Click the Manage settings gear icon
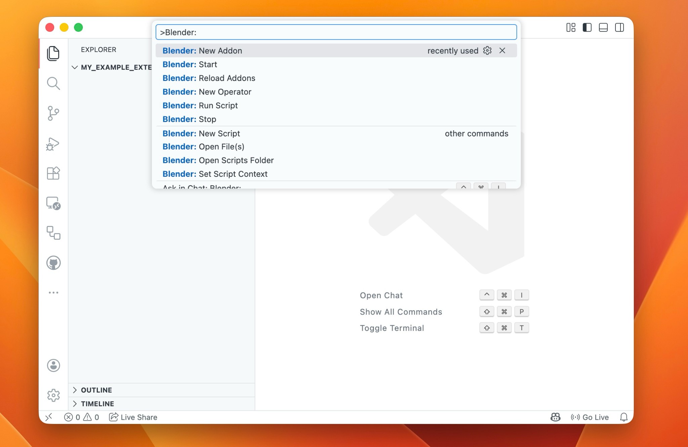 click(x=53, y=395)
